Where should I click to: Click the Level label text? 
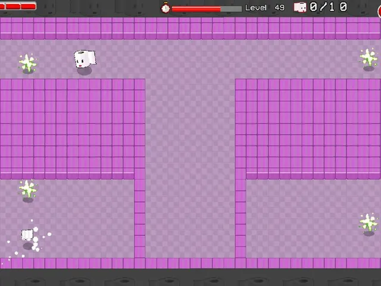(x=255, y=8)
